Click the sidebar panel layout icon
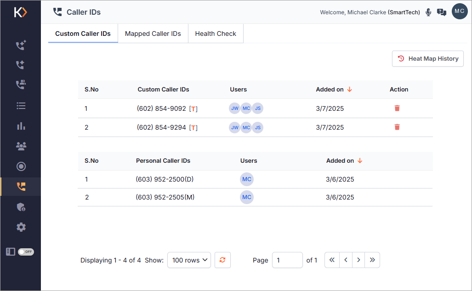 pos(11,251)
